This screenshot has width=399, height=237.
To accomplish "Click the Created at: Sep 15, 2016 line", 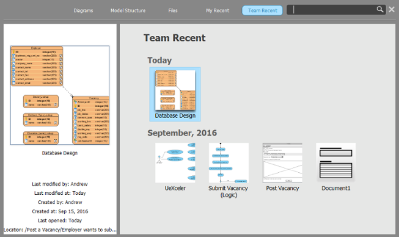I will (60, 211).
